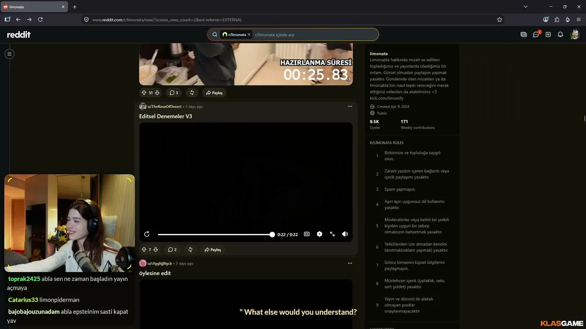Enter fullscreen on the video player
586x329 pixels.
[x=332, y=234]
